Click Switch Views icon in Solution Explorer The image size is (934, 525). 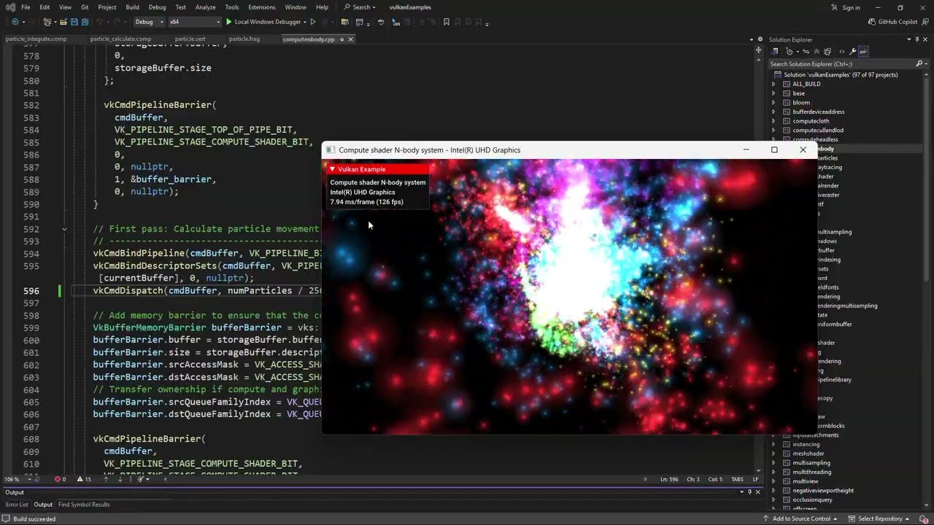[x=775, y=52]
